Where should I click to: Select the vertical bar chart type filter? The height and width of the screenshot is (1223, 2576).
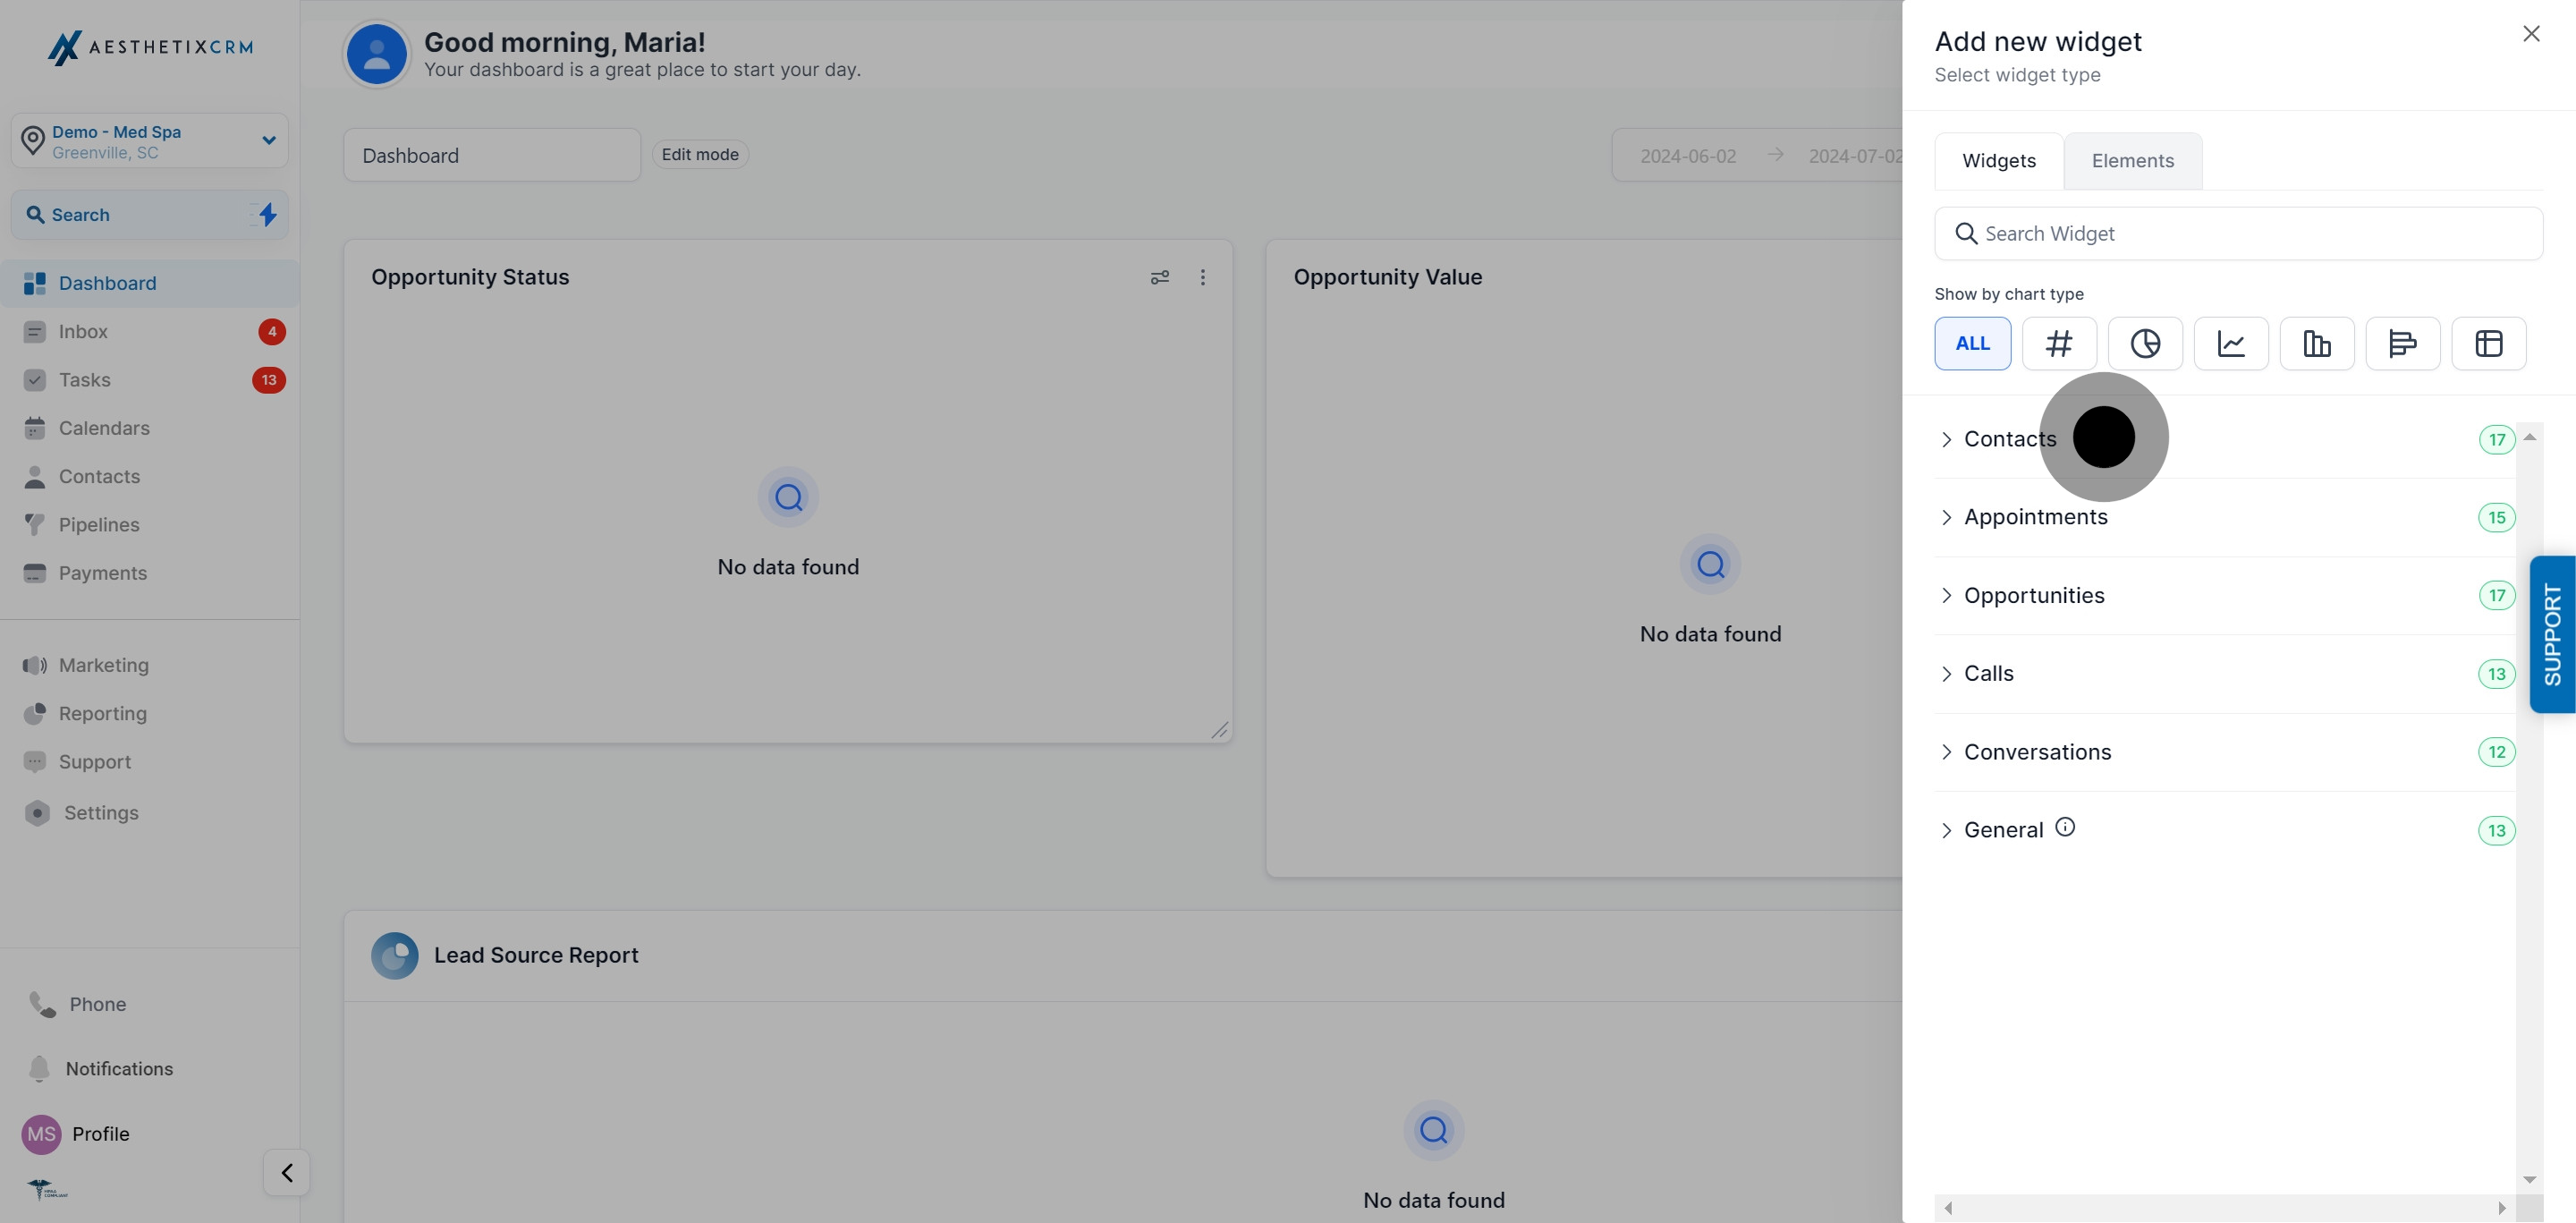pyautogui.click(x=2317, y=343)
